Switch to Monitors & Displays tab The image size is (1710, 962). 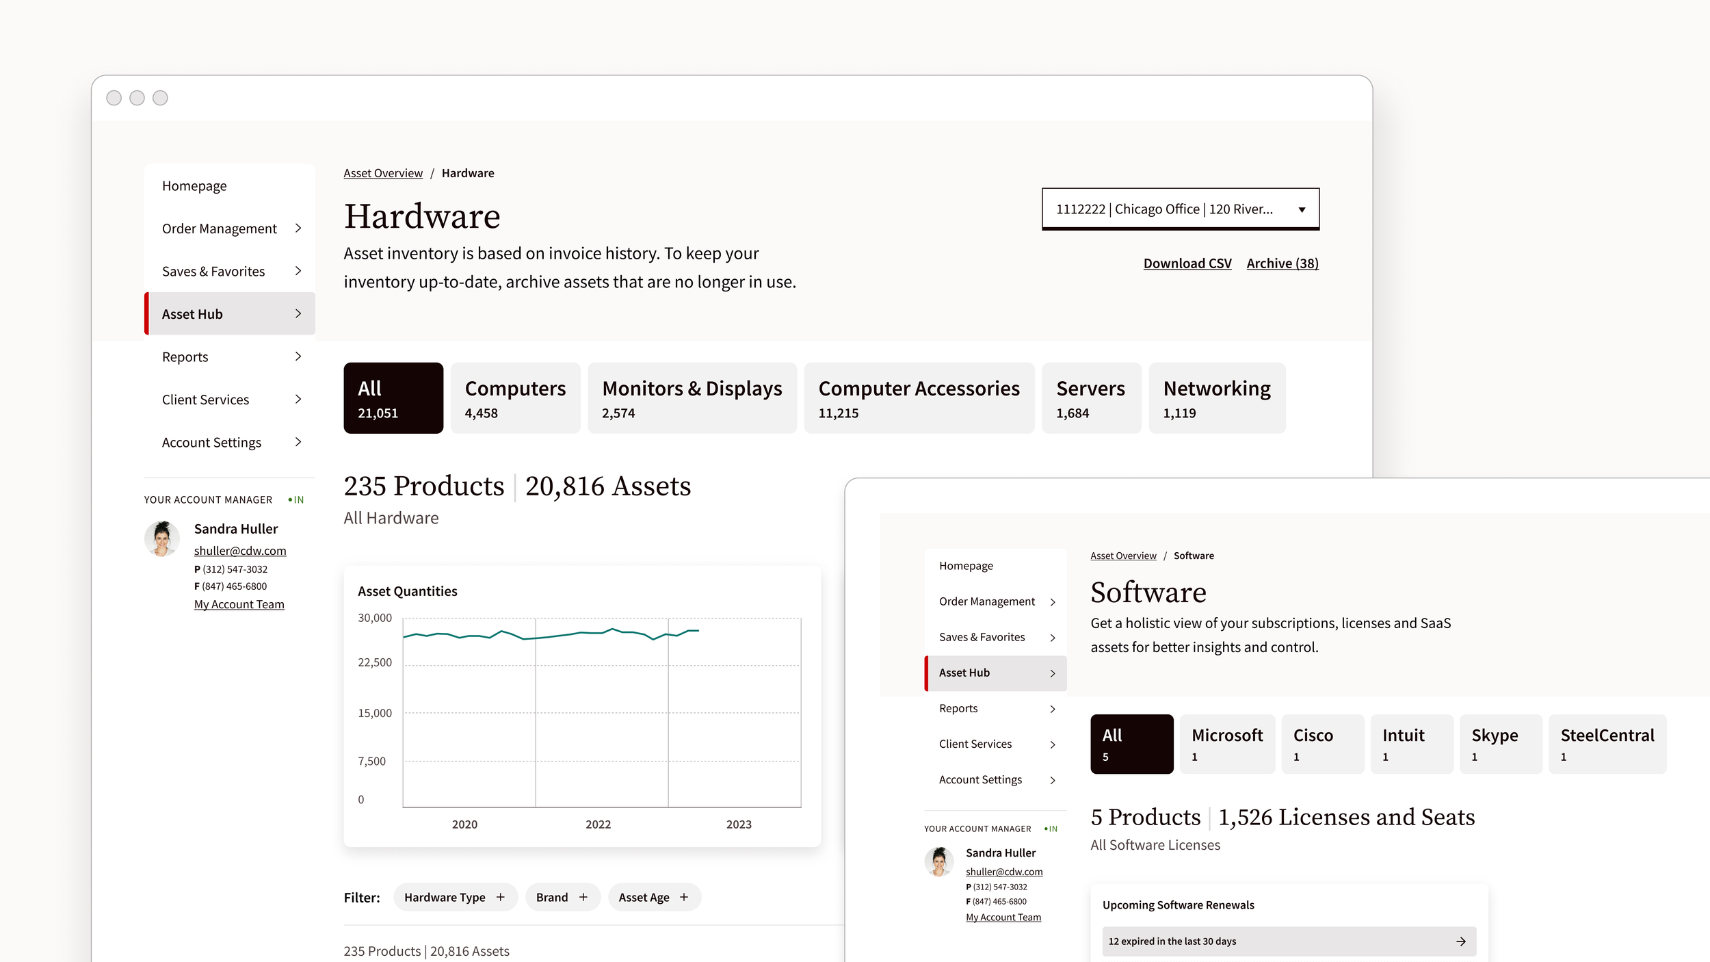click(x=692, y=398)
